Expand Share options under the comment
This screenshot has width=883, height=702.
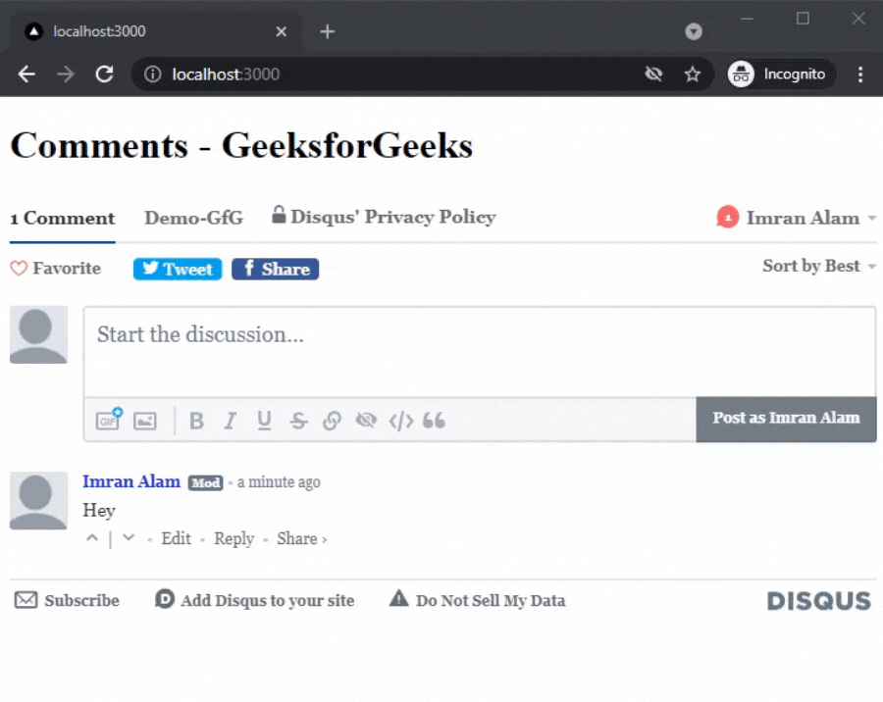pyautogui.click(x=301, y=538)
